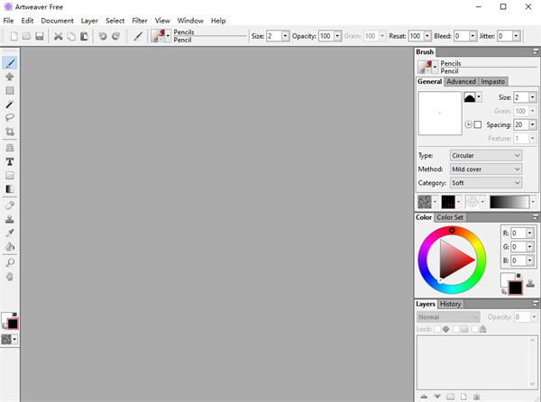This screenshot has width=541, height=402.
Task: Activate the Zoom magnifier tool
Action: 10,262
